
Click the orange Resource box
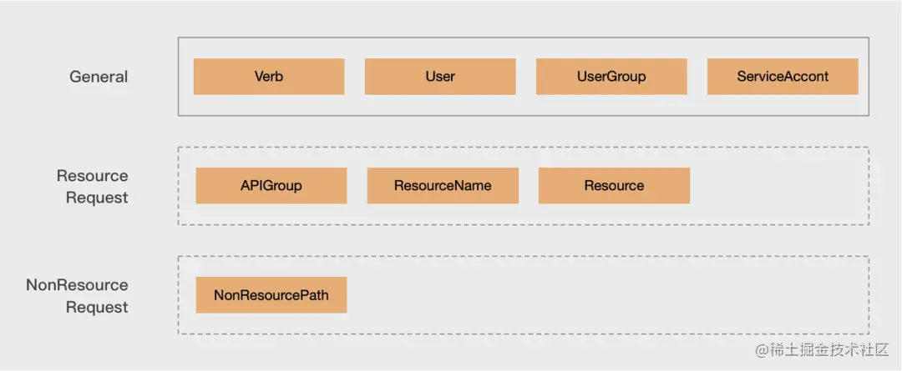[x=614, y=185]
